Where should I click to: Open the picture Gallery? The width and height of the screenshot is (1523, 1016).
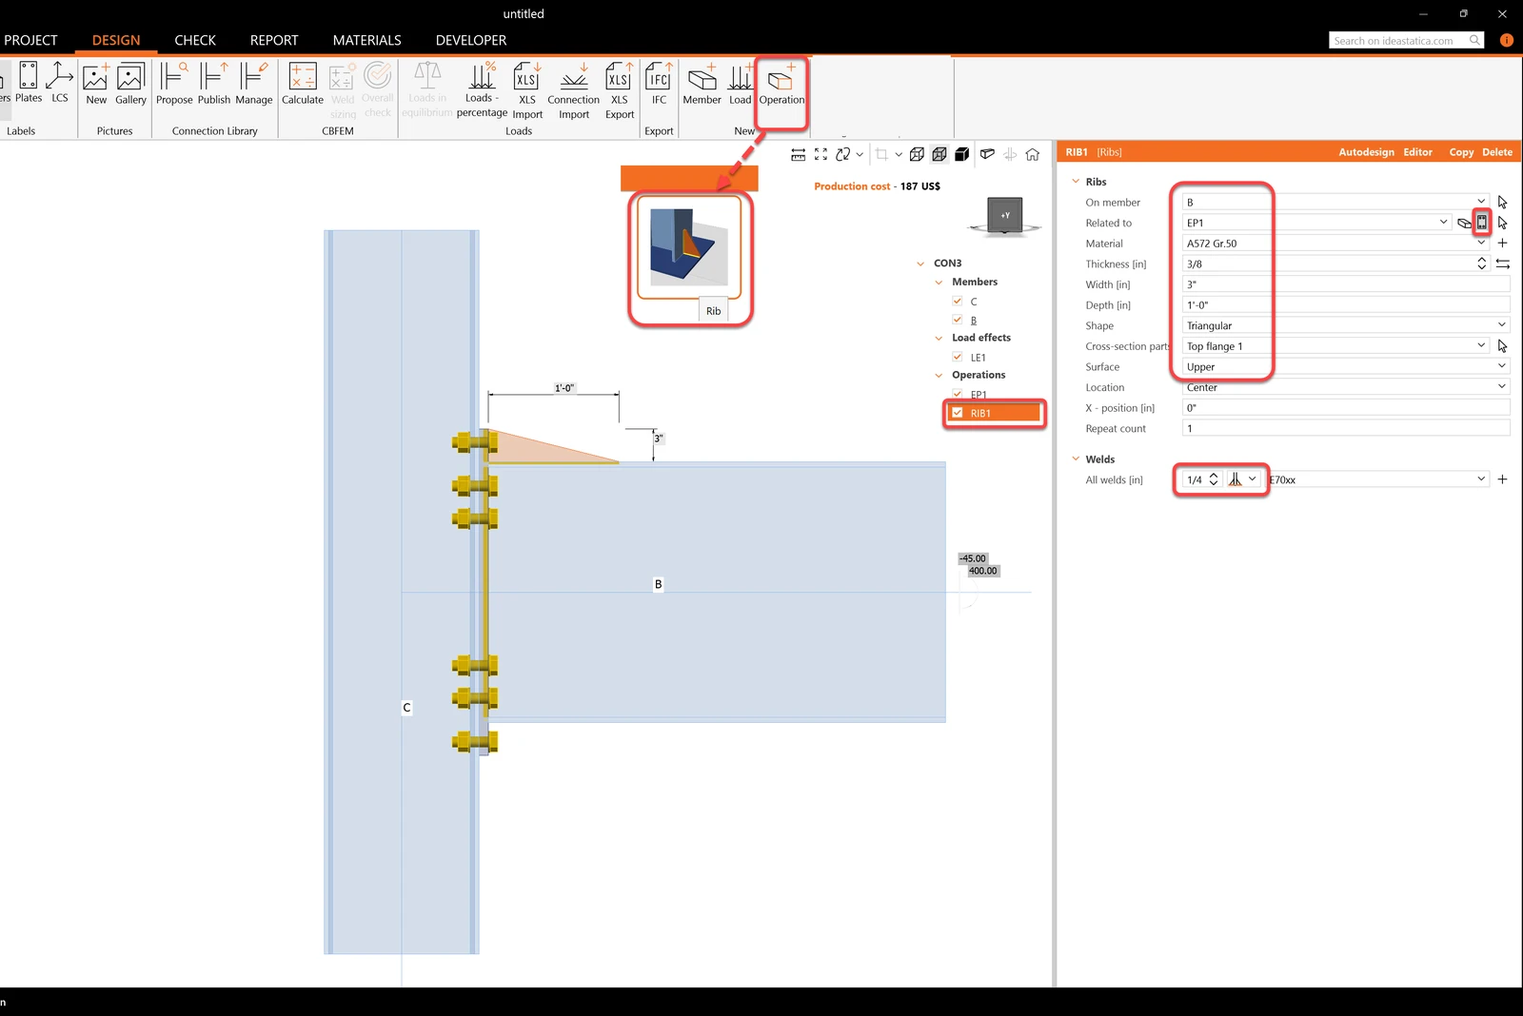click(x=130, y=84)
